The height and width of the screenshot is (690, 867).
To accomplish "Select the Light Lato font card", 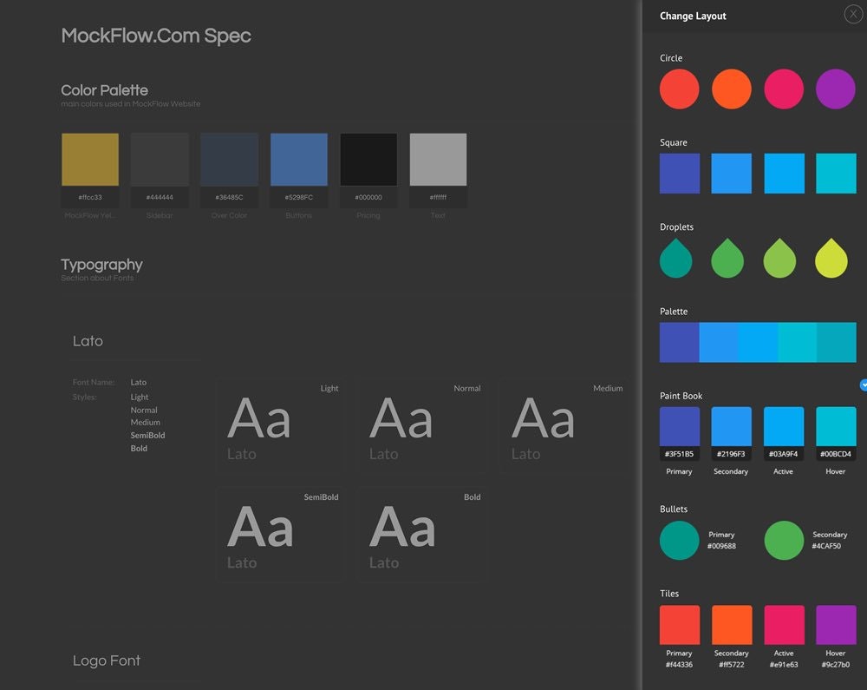I will [280, 426].
